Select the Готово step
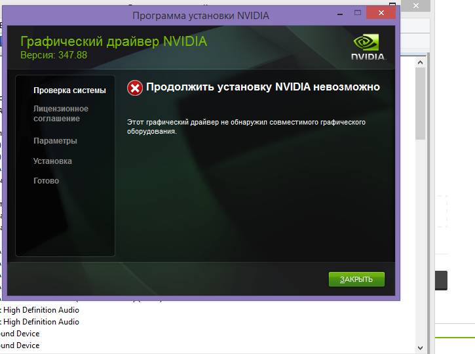 pyautogui.click(x=46, y=181)
